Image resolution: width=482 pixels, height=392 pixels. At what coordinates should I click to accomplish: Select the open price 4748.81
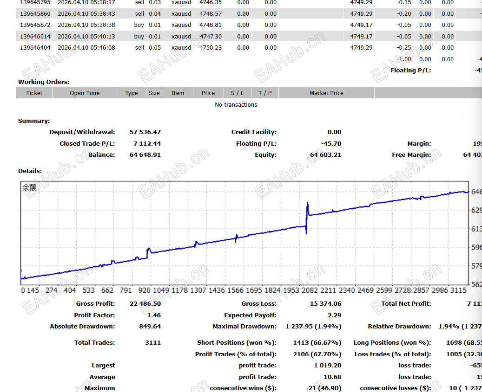coord(211,25)
